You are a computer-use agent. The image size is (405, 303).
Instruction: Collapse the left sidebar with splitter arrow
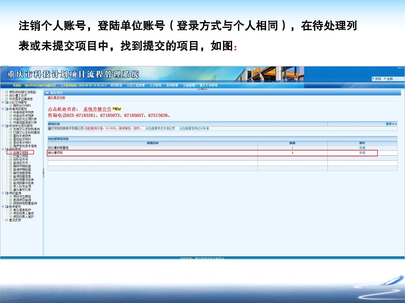click(43, 172)
